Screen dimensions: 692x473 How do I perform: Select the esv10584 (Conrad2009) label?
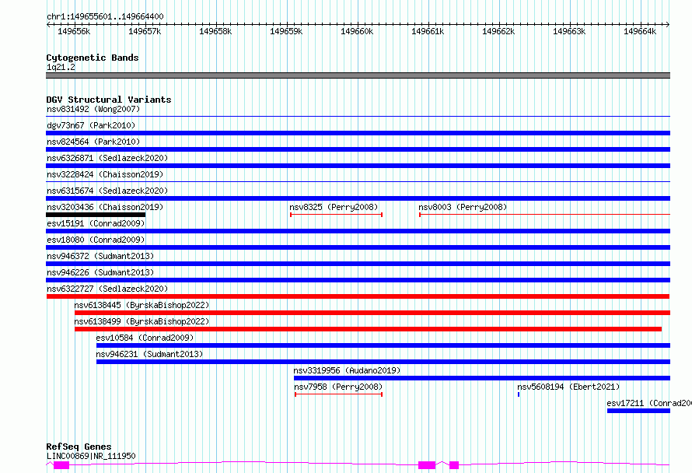[x=145, y=338]
